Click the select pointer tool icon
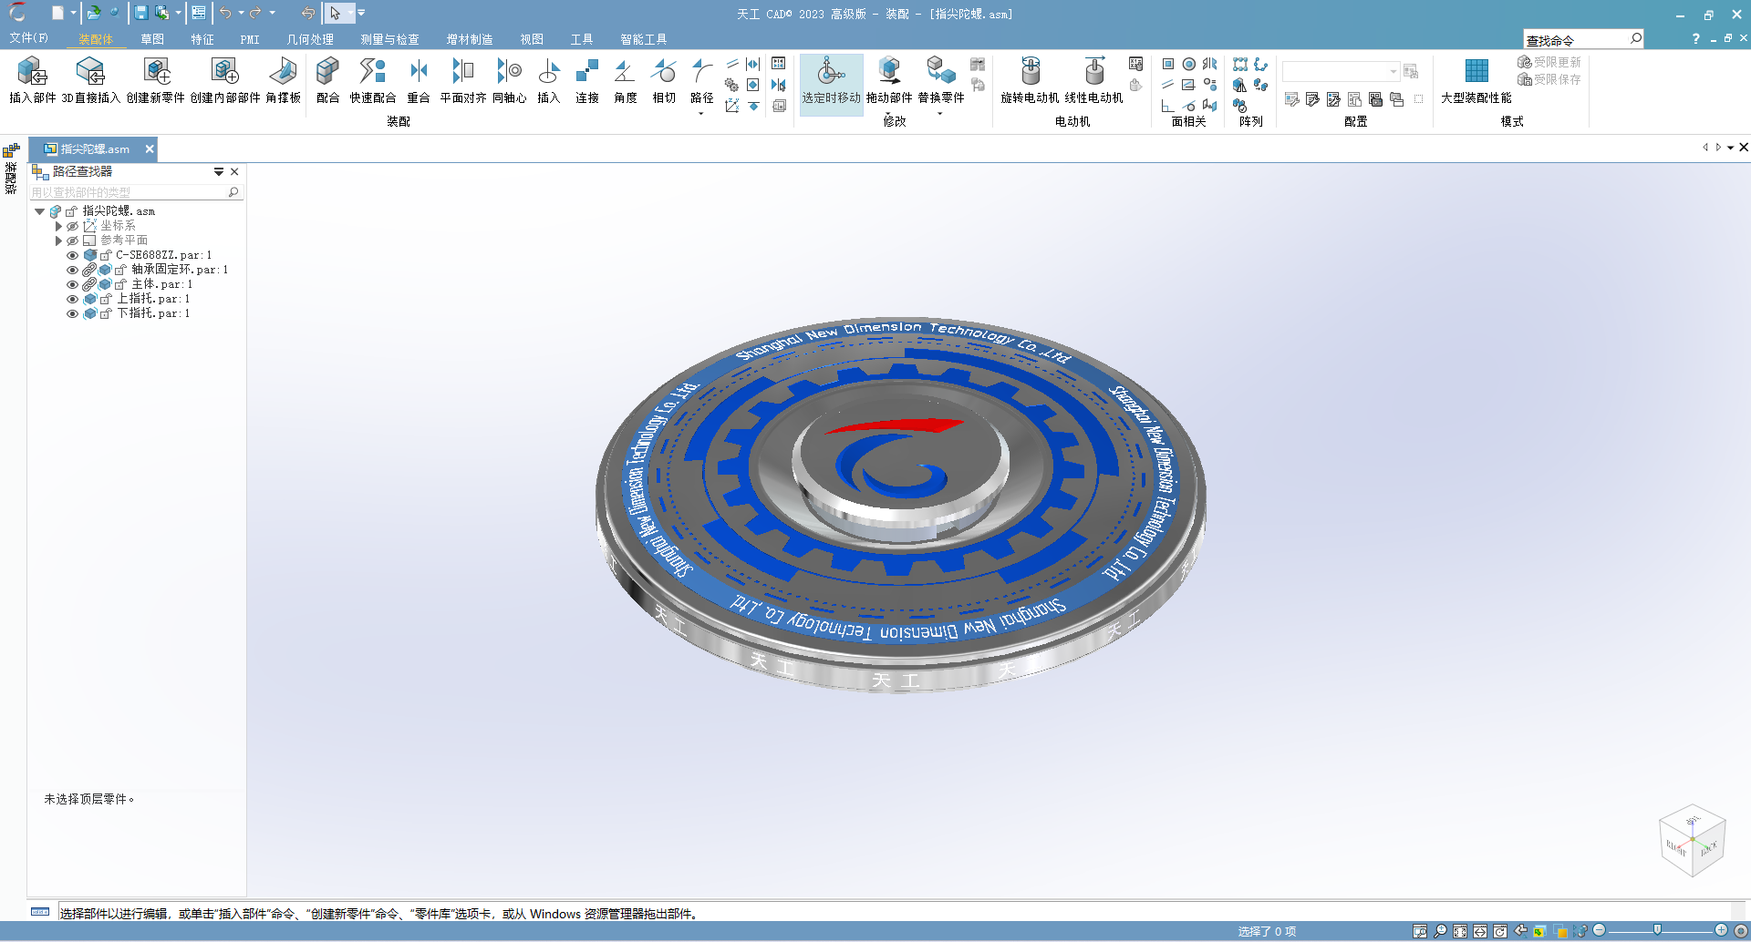The image size is (1751, 942). [335, 13]
